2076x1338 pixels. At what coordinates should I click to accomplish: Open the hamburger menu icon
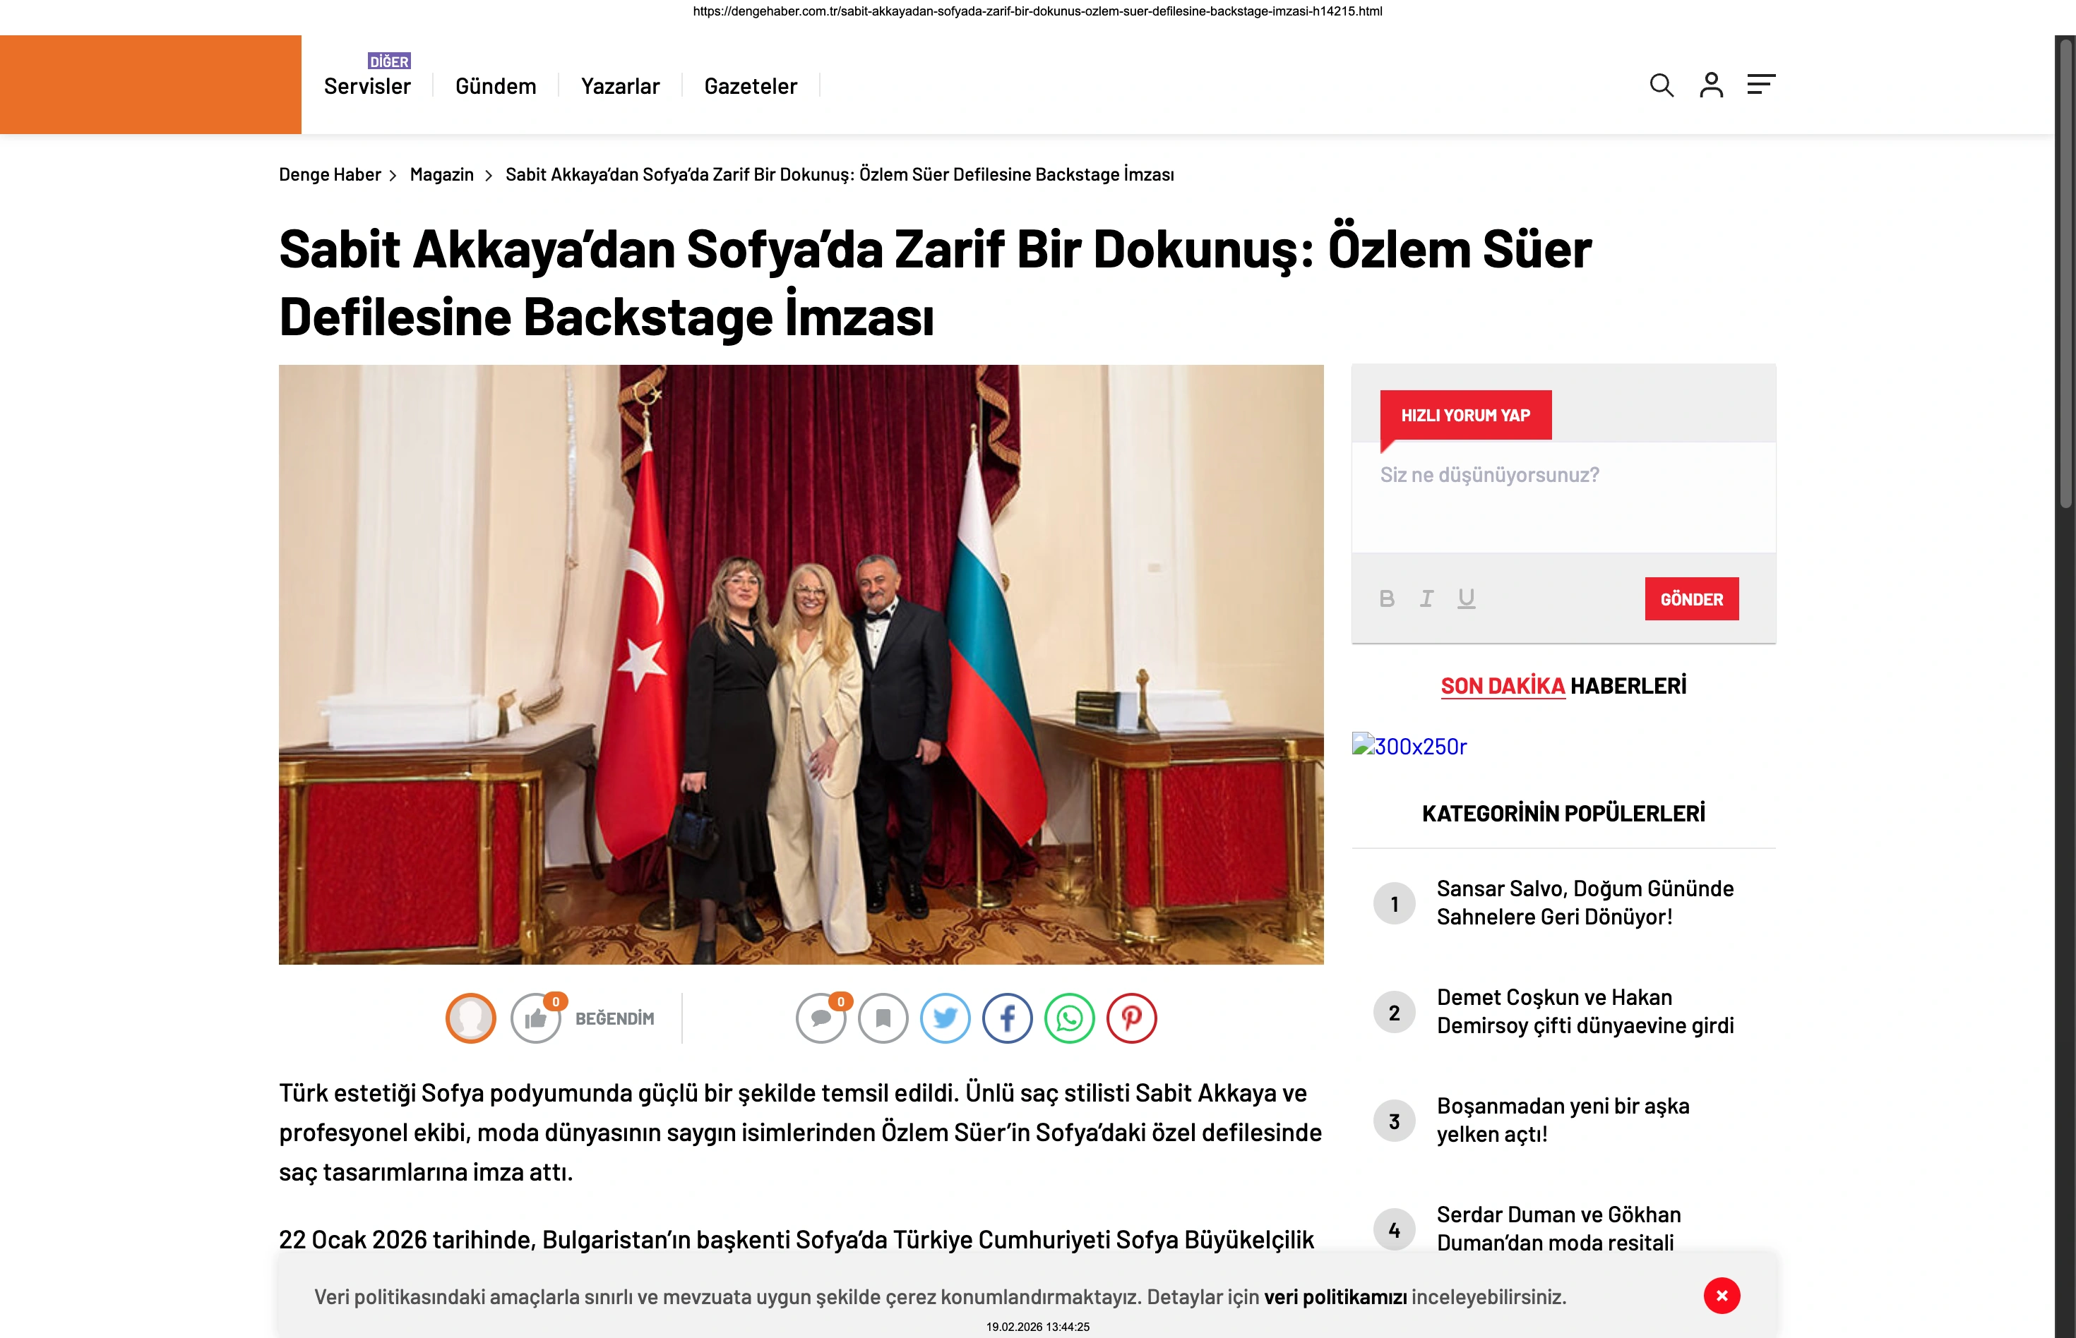click(x=1761, y=84)
